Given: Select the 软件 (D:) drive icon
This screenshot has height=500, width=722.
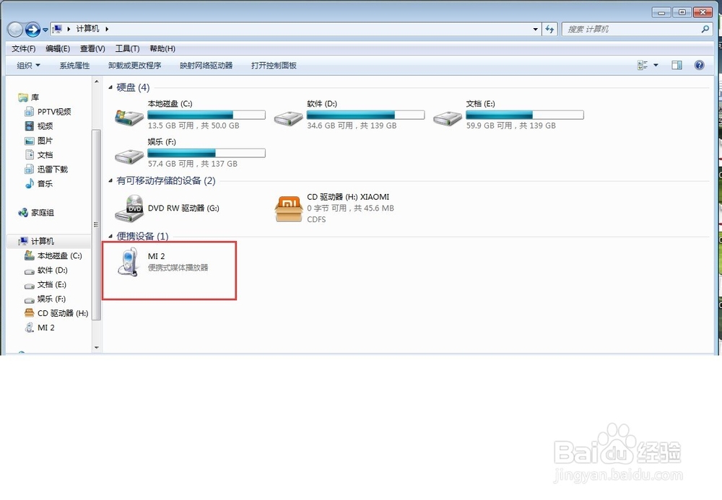Looking at the screenshot, I should pyautogui.click(x=289, y=118).
